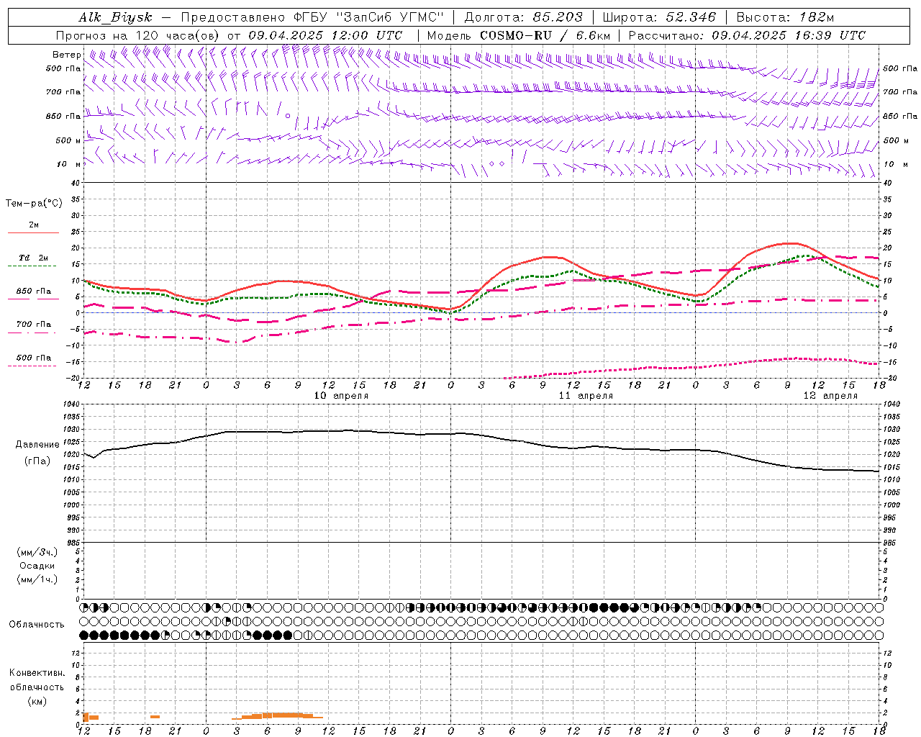
Task: Click the "Тем-ра(°C)" axis title
Action: pos(34,204)
